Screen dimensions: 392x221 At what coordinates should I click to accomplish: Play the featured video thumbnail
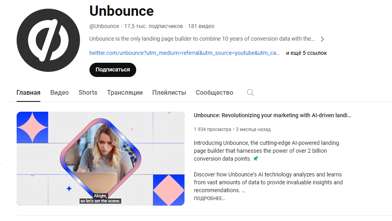coord(101,158)
